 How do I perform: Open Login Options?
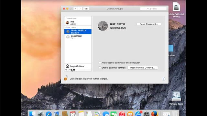click(78, 66)
